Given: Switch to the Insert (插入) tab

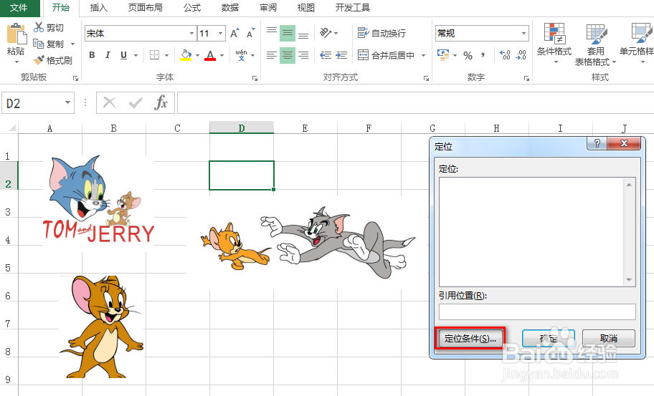Looking at the screenshot, I should 98,7.
